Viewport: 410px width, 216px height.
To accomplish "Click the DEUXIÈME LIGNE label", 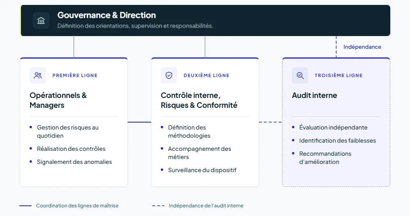I will pyautogui.click(x=207, y=75).
